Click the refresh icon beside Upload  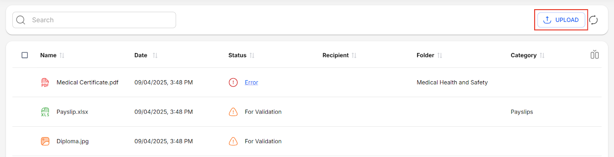coord(593,20)
